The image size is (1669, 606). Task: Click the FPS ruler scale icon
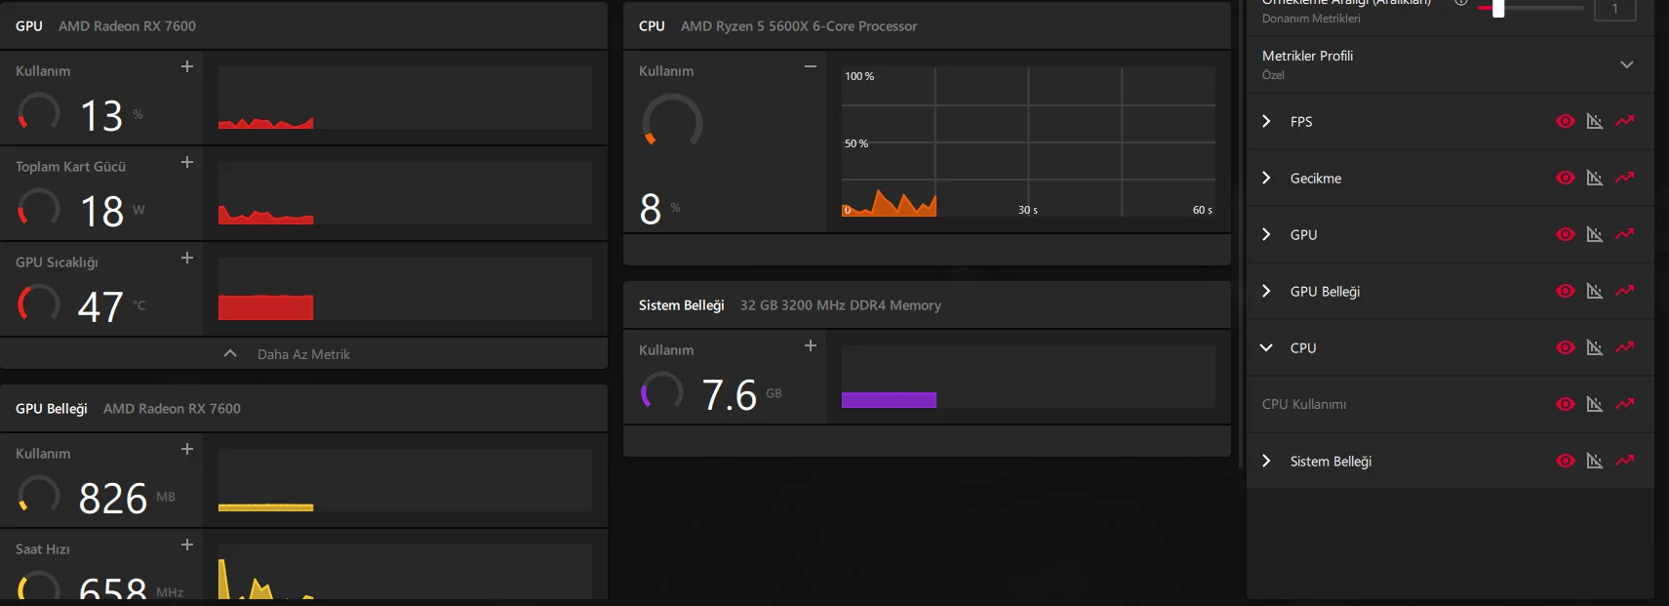[x=1595, y=121]
